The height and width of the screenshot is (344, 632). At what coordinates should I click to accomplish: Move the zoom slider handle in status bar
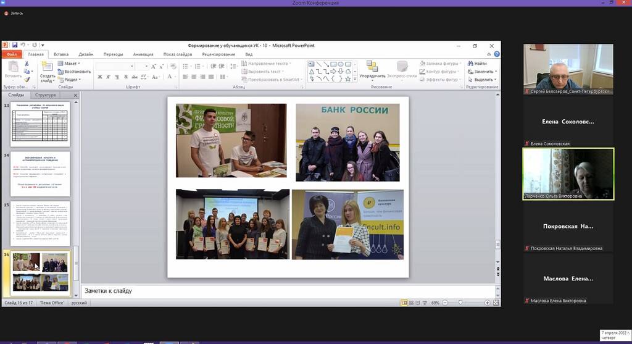(460, 303)
